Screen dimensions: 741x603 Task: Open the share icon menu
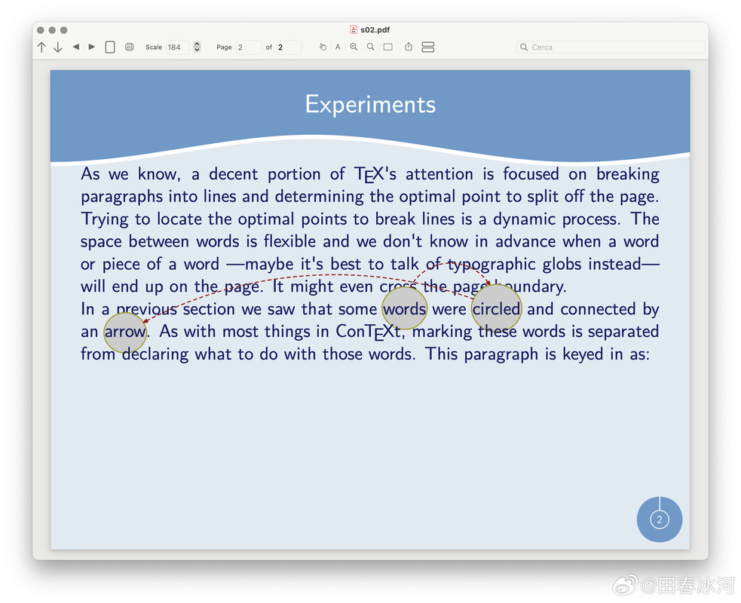click(409, 47)
